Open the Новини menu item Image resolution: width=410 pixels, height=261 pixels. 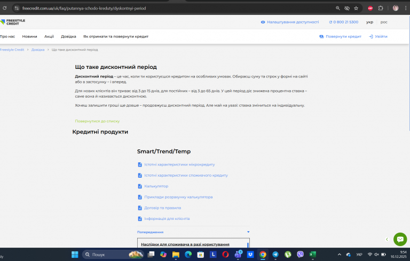29,36
